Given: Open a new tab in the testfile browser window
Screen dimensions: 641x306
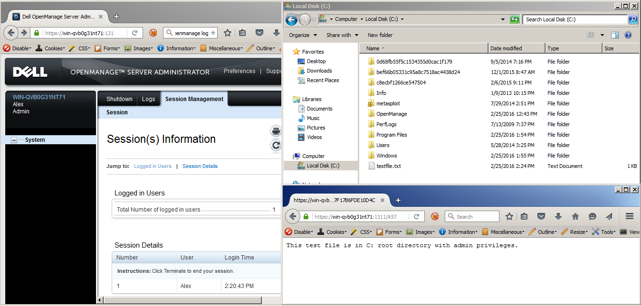Looking at the screenshot, I should pyautogui.click(x=398, y=200).
